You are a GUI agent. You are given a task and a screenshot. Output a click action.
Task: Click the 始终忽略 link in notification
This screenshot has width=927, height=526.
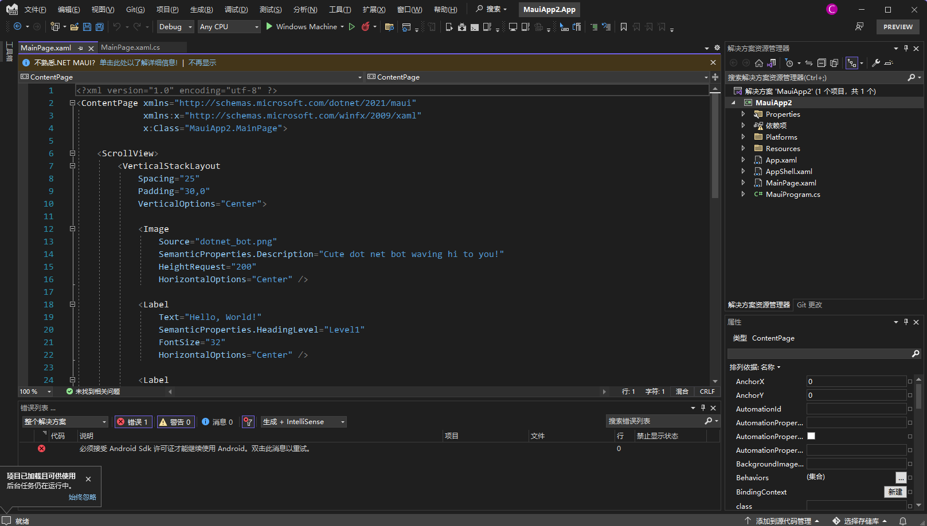tap(83, 497)
